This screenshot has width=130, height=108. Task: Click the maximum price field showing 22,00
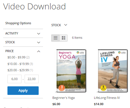[31, 79]
